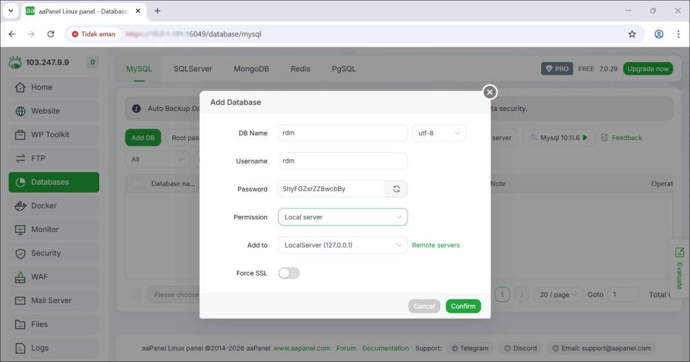The width and height of the screenshot is (690, 362).
Task: Click the DB Name input field
Action: tap(343, 133)
